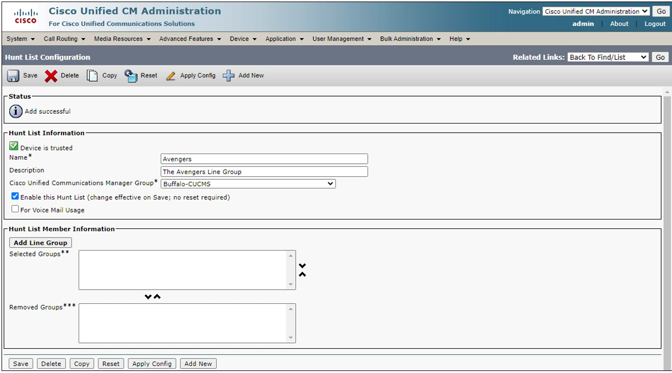Move group down to Removed Groups

(148, 297)
